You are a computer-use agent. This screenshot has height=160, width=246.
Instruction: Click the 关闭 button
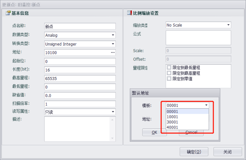(x=227, y=152)
